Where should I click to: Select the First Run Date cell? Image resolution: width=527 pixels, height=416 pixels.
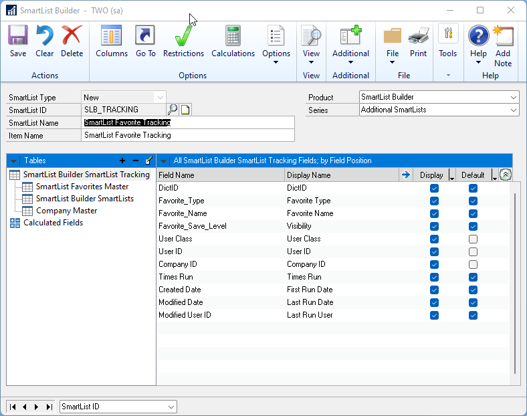tap(310, 290)
